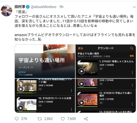Open three-dot menu for STAGE12 episode

point(132,104)
